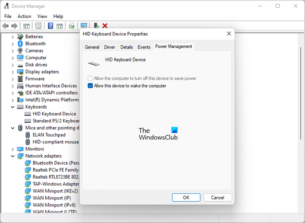Confirm with the OK button
This screenshot has width=305, height=223.
[186, 198]
